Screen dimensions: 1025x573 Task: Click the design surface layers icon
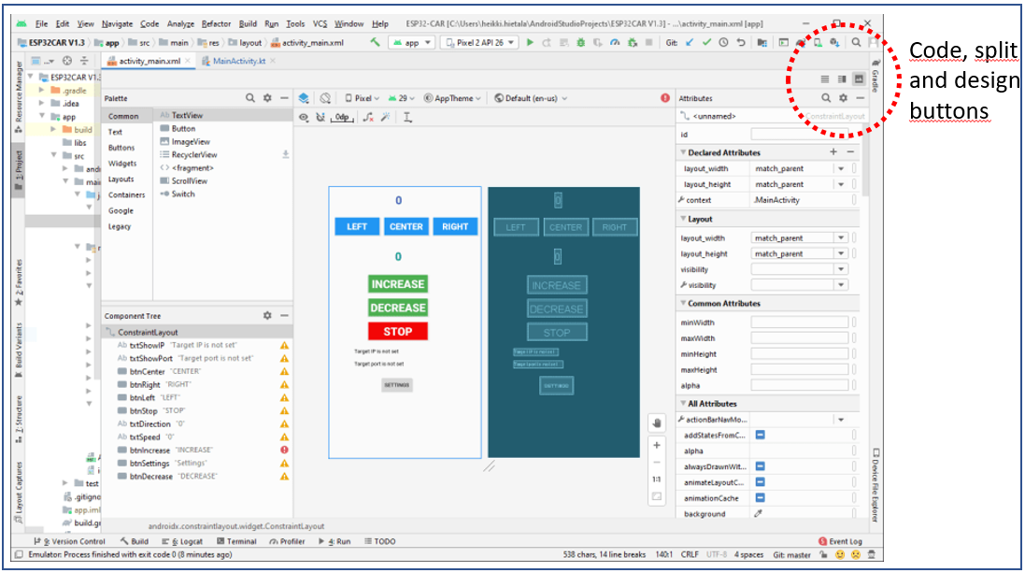[304, 98]
